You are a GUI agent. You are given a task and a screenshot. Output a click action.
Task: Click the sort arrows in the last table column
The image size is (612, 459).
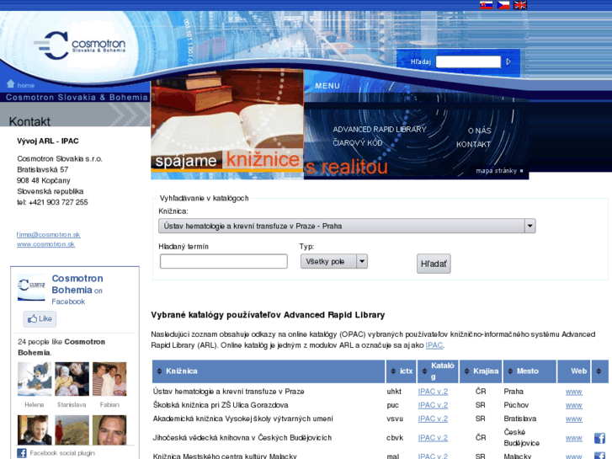click(x=599, y=371)
